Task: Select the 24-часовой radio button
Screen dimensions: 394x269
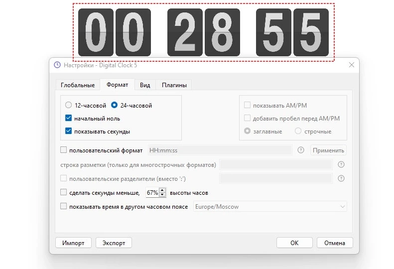Action: point(114,105)
